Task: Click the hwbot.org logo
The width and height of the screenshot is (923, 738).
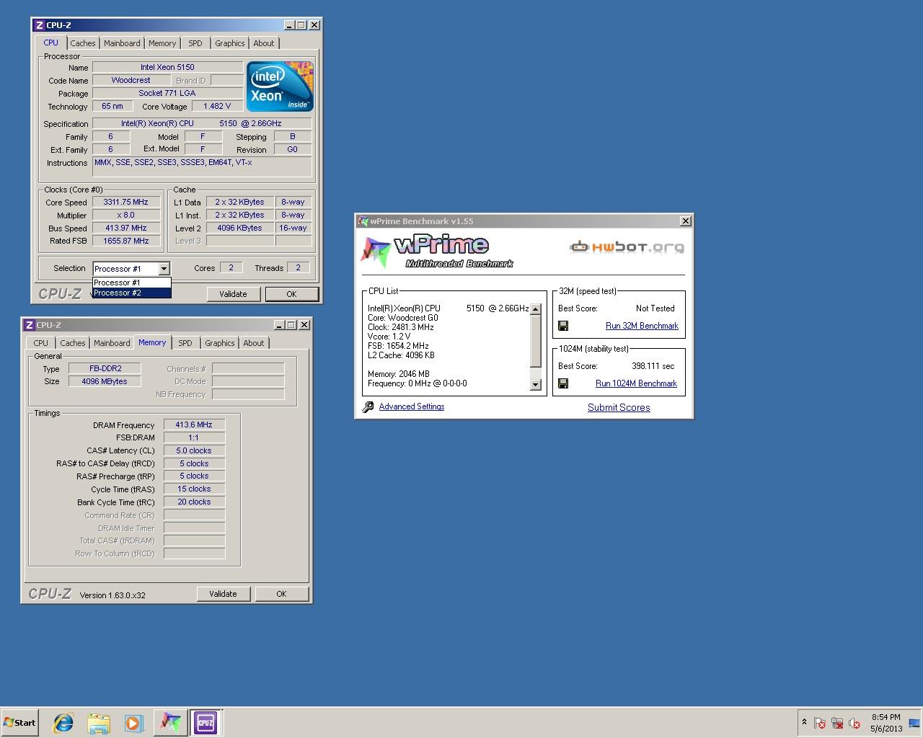Action: 627,247
